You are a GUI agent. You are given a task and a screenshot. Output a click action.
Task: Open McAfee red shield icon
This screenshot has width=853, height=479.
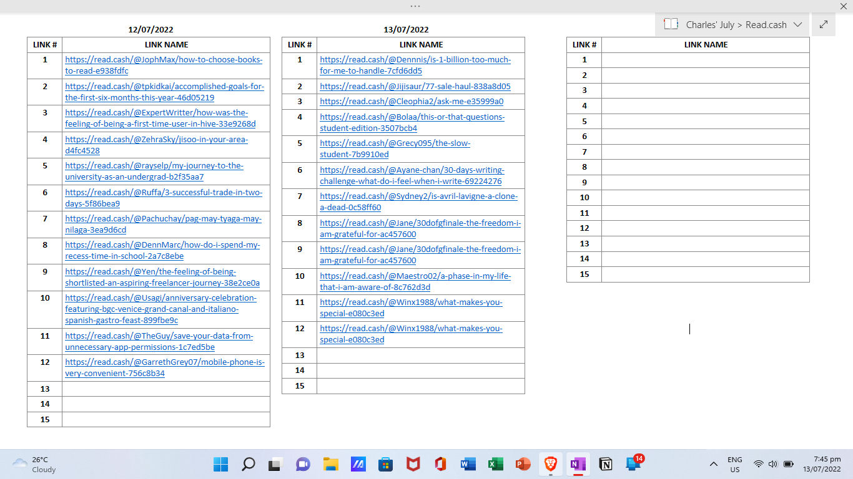coord(413,464)
